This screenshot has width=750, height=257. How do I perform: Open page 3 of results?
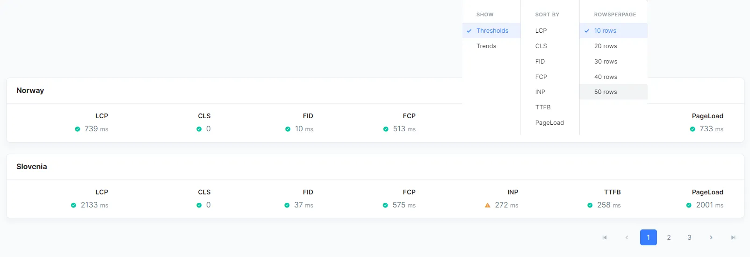click(x=689, y=238)
